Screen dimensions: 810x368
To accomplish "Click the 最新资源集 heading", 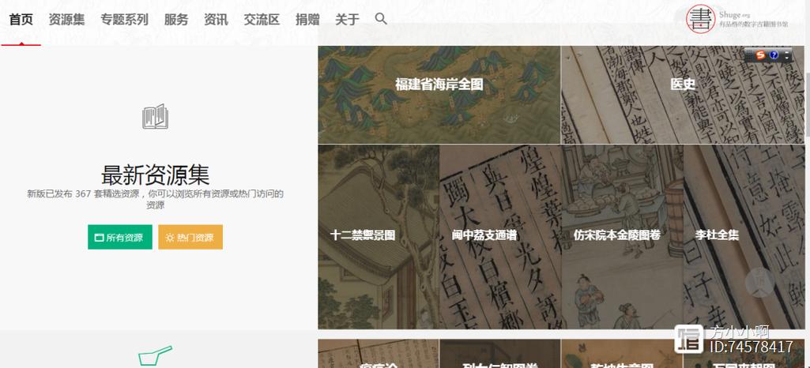I will point(156,175).
